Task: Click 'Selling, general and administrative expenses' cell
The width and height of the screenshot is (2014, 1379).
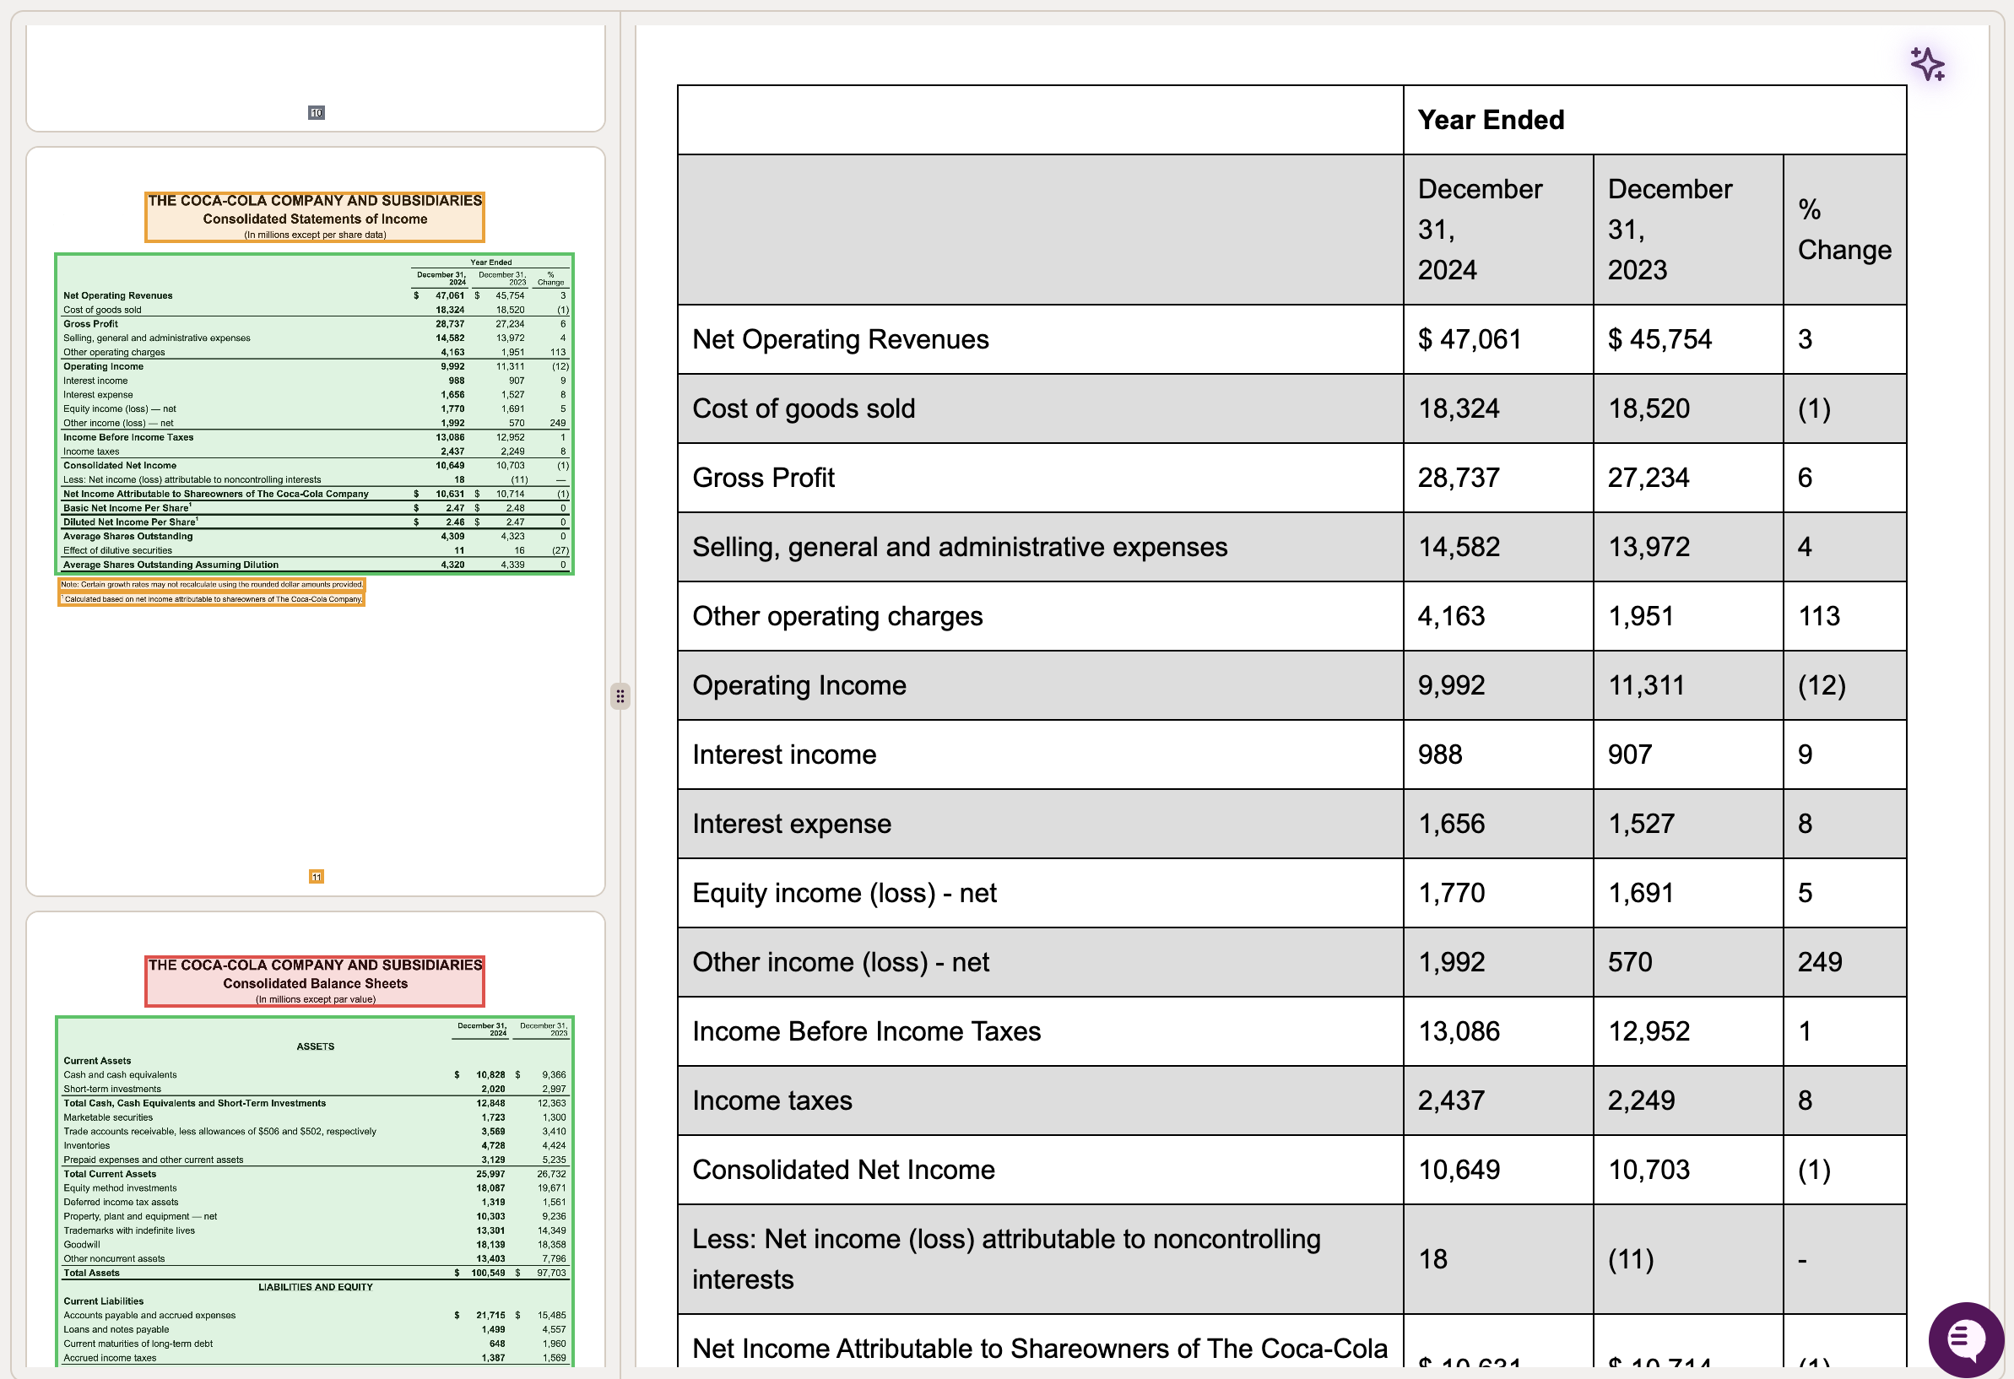Action: [1040, 548]
